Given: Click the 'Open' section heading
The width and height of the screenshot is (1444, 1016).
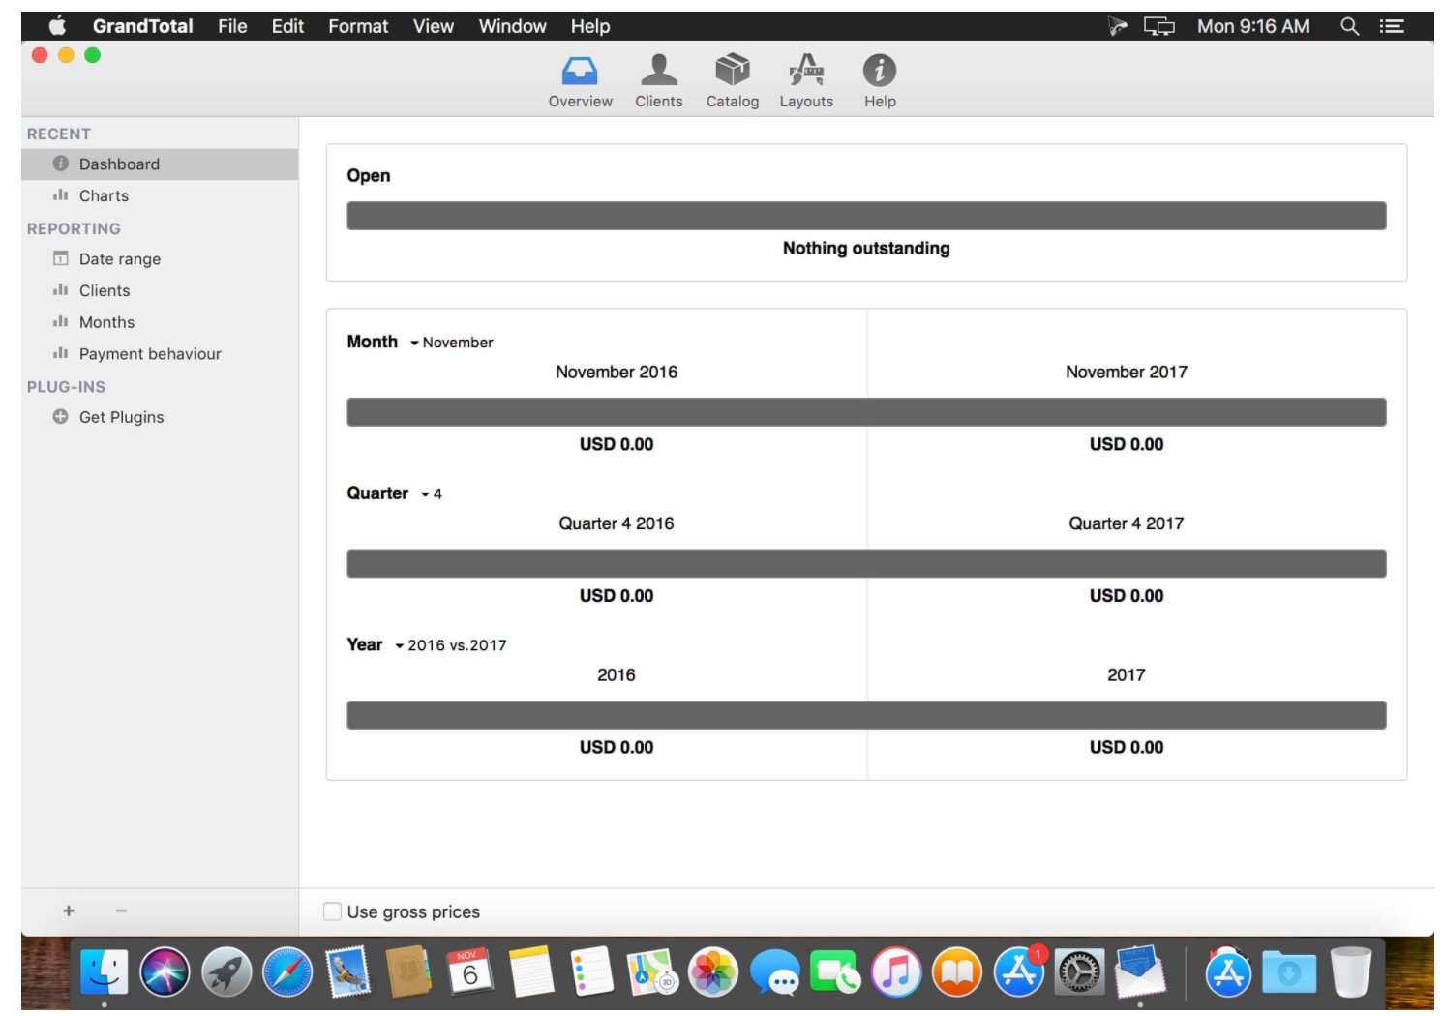Looking at the screenshot, I should 369,176.
